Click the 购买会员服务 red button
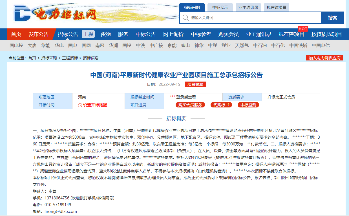Viewport: 349px width, 216px height. pyautogui.click(x=190, y=105)
